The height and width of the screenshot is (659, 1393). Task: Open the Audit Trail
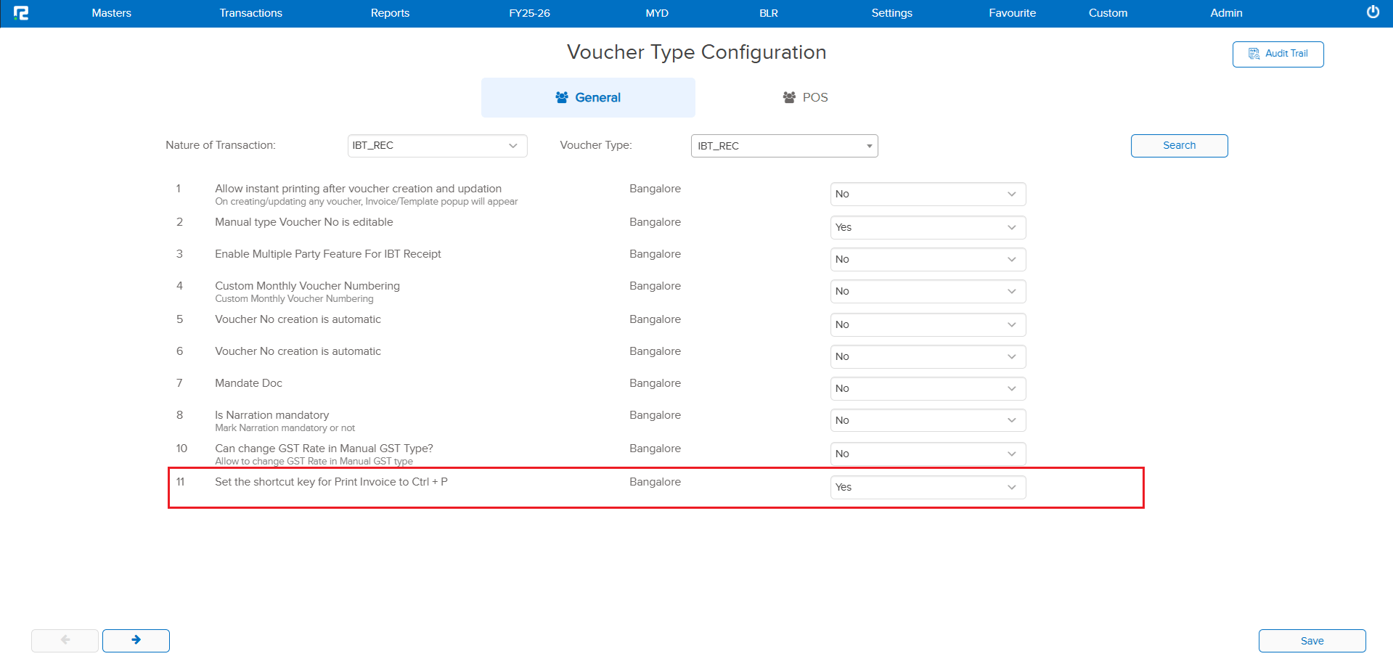point(1278,54)
